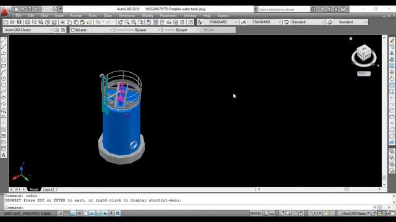Toggle Grid Display in status bar
Image resolution: width=396 pixels, height=222 pixels.
tap(66, 213)
